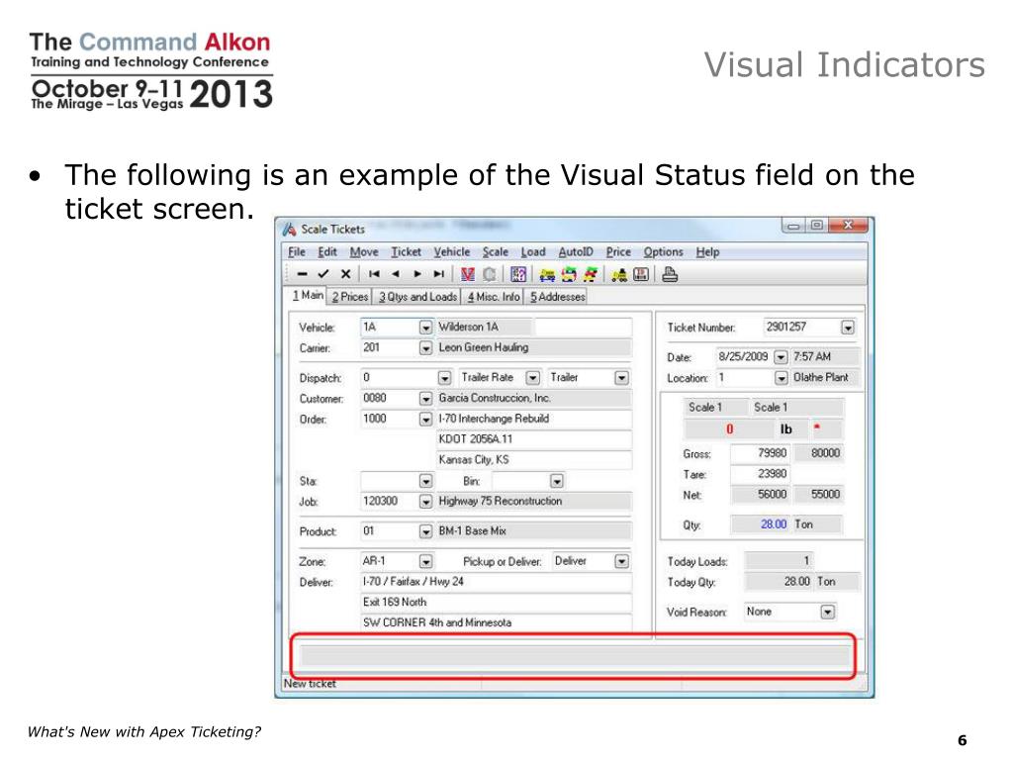Viewport: 1013px width, 760px height.
Task: Switch to the 5 Addresses tab
Action: pyautogui.click(x=558, y=297)
